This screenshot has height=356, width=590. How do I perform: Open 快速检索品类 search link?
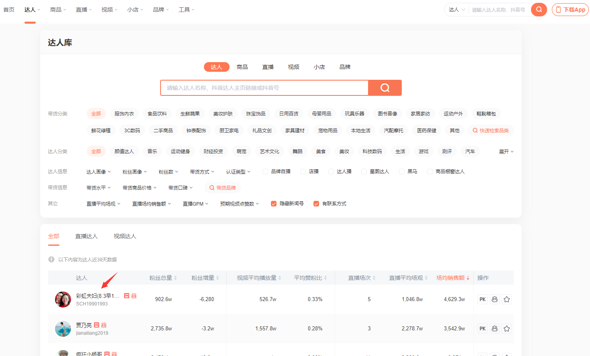tap(491, 130)
